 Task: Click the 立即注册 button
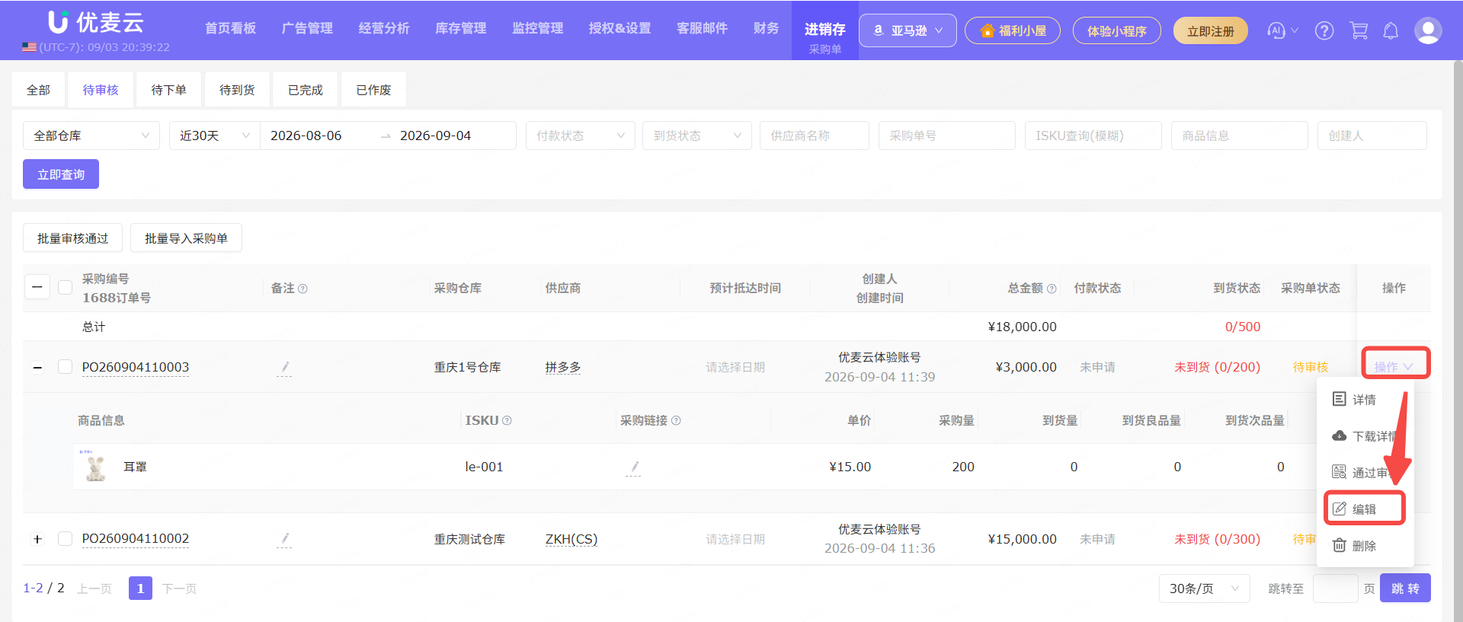click(x=1211, y=31)
